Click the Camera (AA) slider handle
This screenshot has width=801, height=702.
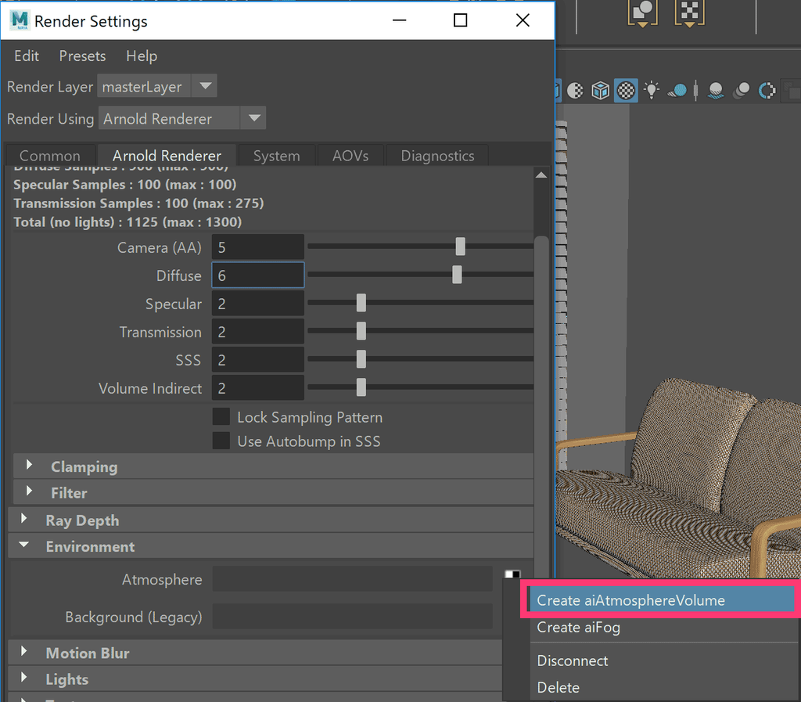click(x=460, y=247)
